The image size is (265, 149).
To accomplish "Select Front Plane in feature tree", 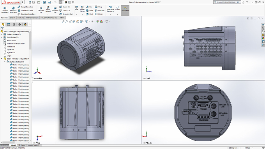I will pyautogui.click(x=11, y=47).
